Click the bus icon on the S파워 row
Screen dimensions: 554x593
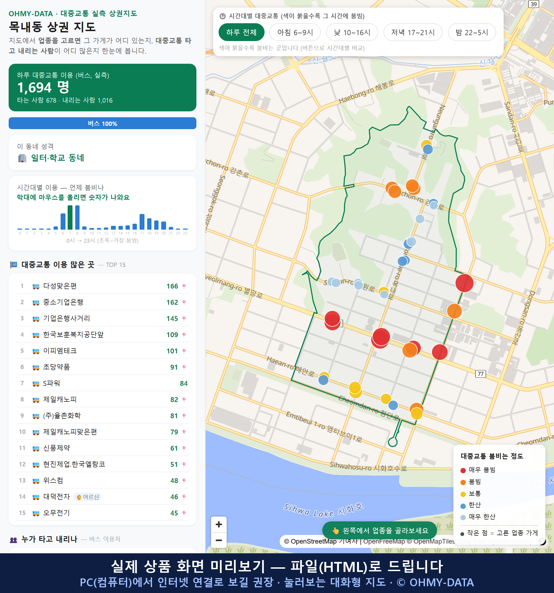36,384
